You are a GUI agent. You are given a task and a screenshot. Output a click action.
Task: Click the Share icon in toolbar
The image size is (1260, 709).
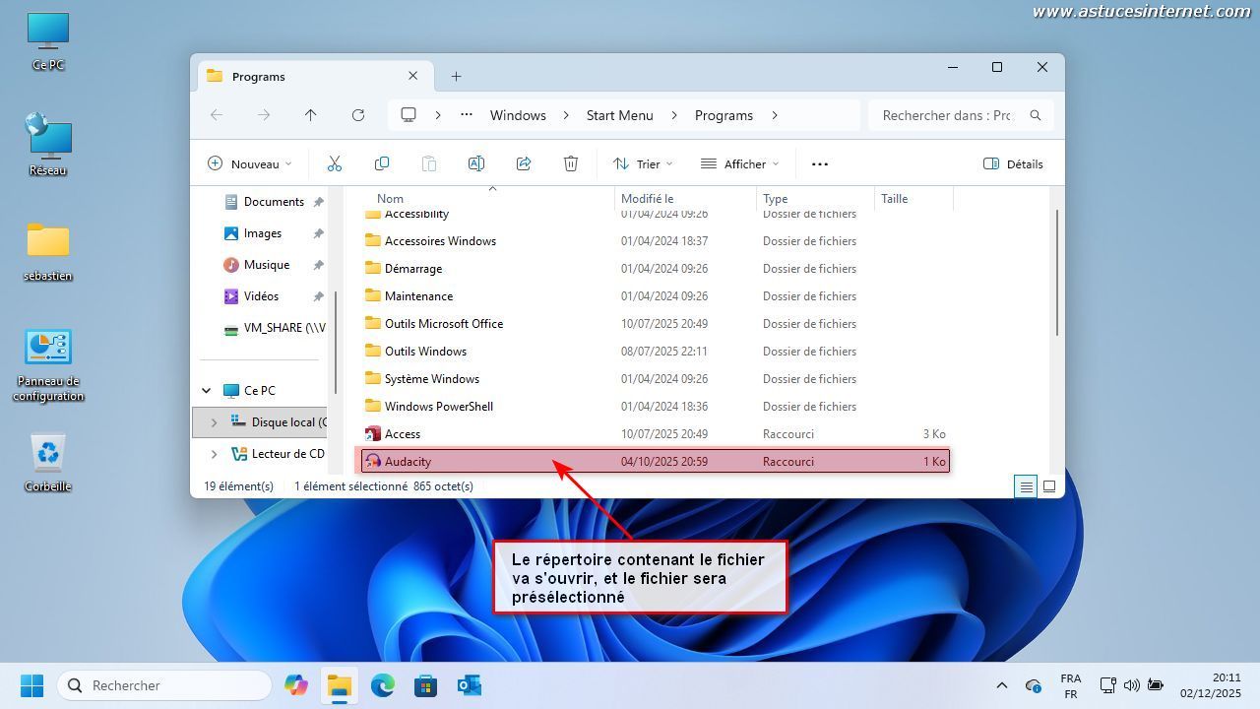524,163
